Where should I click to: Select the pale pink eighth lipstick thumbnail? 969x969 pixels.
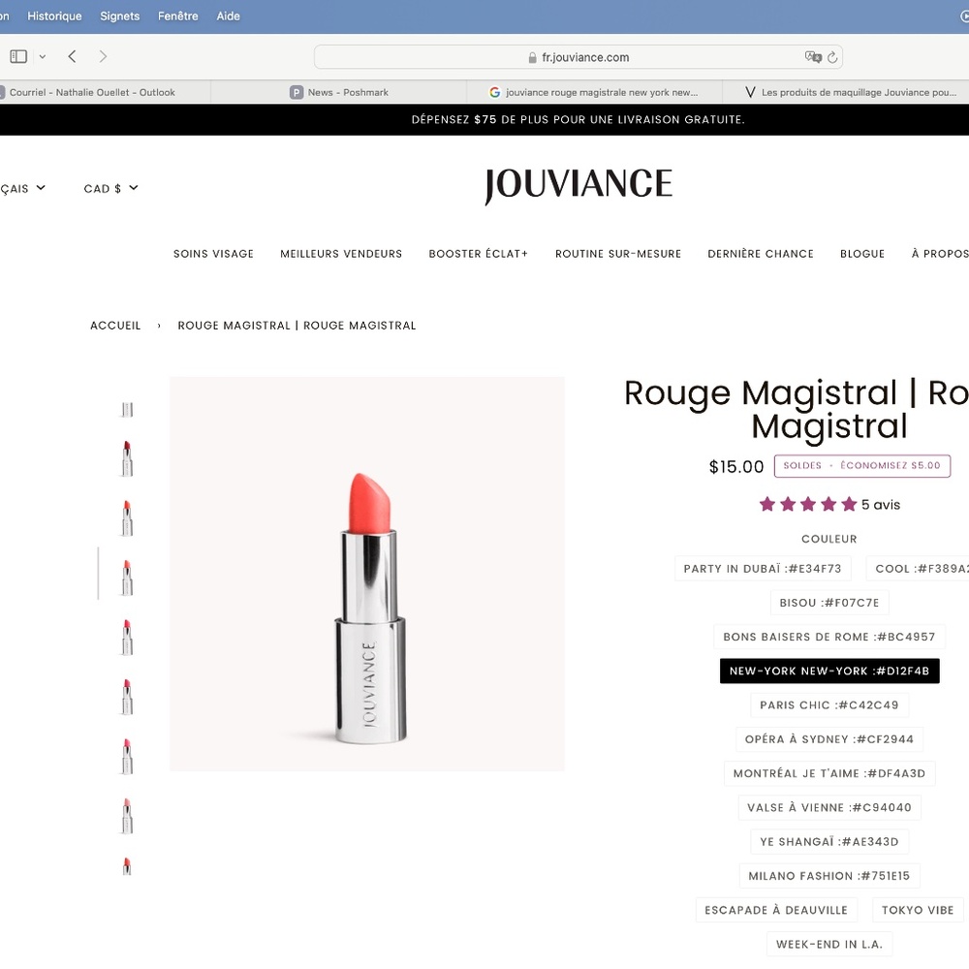pos(127,816)
